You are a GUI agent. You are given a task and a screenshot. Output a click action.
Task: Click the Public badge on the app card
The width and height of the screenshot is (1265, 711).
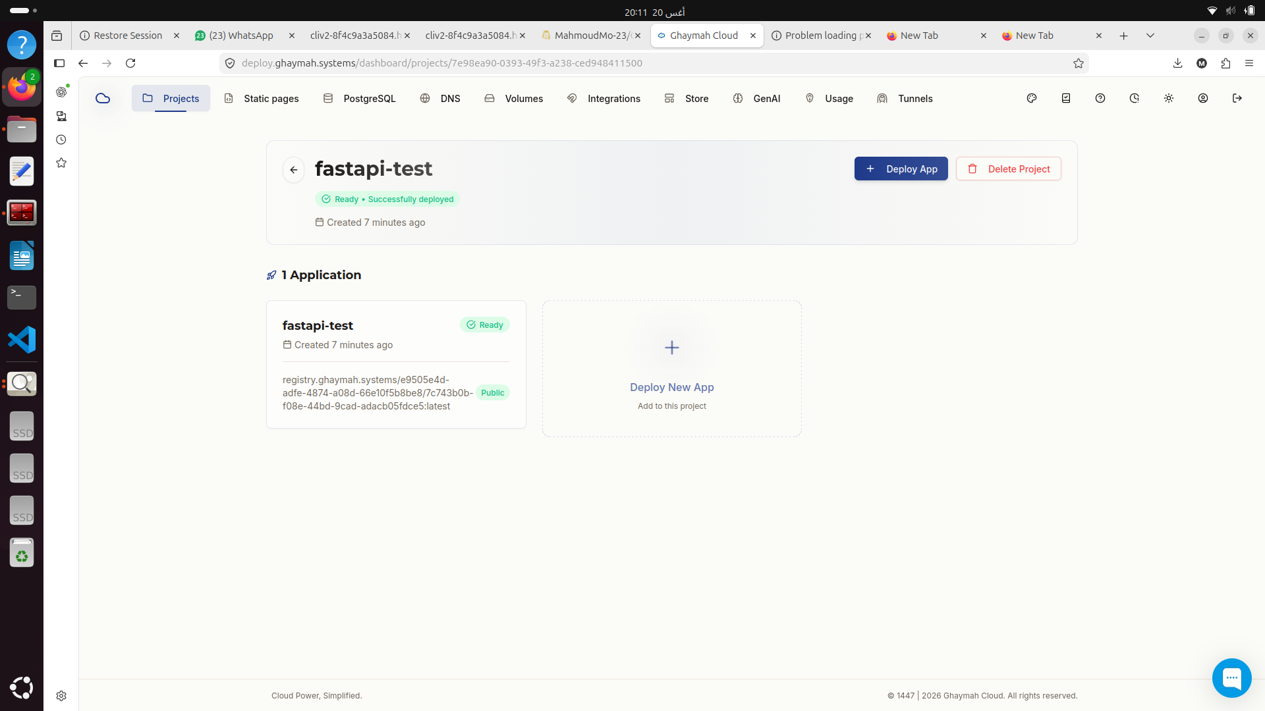coord(492,393)
